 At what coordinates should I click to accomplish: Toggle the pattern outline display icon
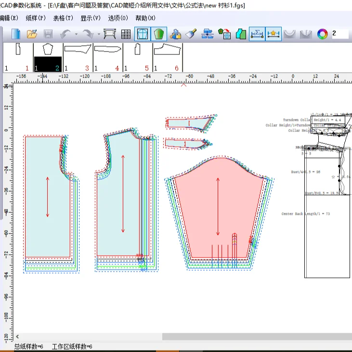click(143, 34)
